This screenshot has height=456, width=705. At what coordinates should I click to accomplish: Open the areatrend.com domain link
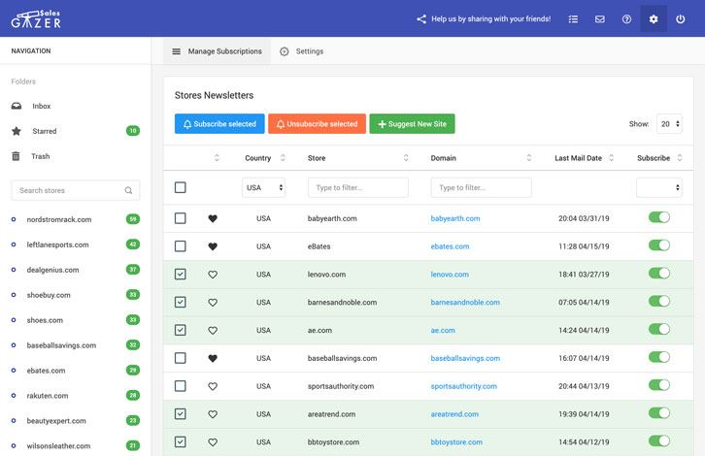tap(454, 414)
